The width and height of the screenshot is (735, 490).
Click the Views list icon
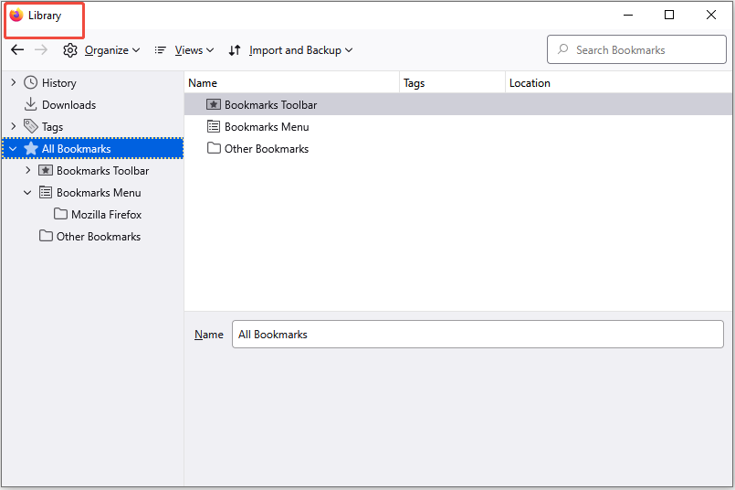(161, 50)
